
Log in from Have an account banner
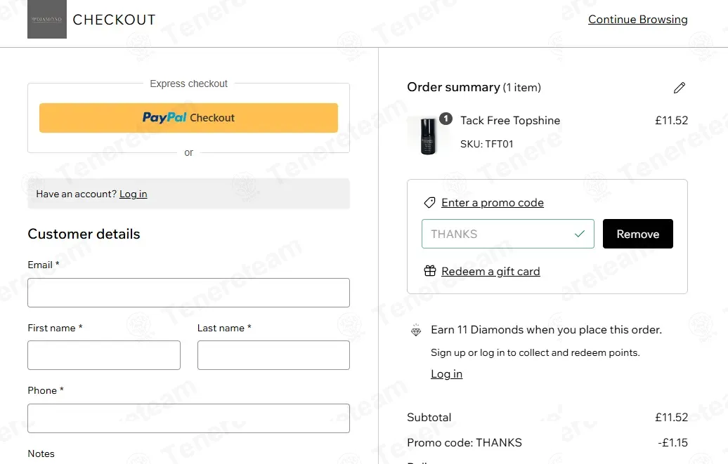point(134,194)
